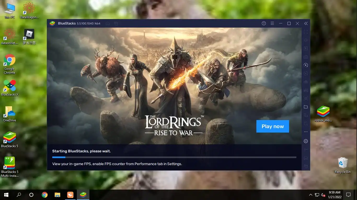Select the Google Chrome desktop icon

[10, 64]
